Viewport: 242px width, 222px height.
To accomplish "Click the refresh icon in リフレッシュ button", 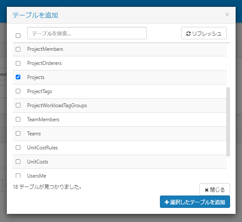I will click(188, 33).
